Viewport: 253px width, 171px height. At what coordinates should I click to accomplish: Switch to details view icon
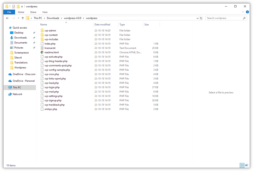tap(242, 165)
